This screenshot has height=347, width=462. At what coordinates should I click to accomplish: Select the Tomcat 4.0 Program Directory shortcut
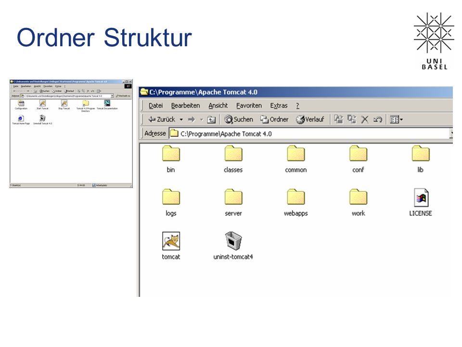coord(86,106)
